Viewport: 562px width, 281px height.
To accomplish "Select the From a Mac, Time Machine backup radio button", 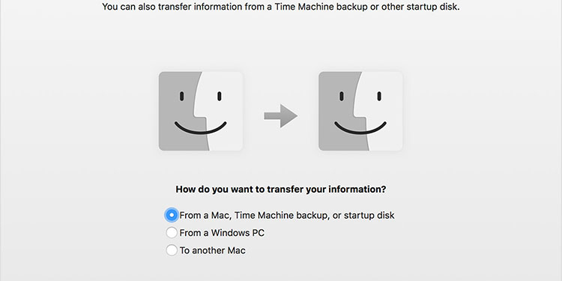I will click(x=172, y=215).
